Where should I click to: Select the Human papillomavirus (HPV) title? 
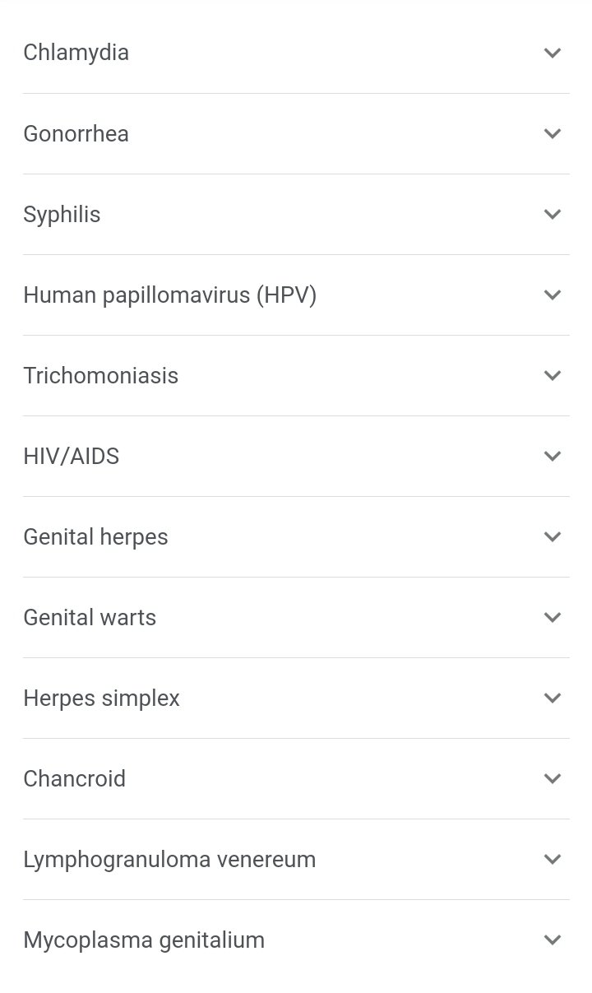pos(169,295)
